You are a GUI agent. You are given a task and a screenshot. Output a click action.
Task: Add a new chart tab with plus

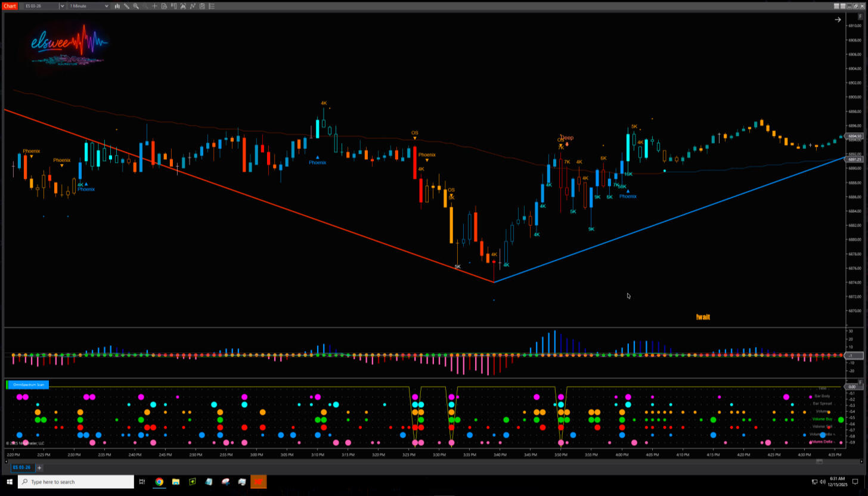pos(39,467)
